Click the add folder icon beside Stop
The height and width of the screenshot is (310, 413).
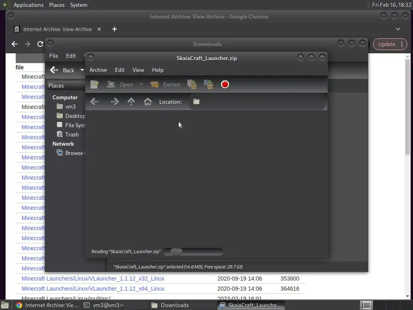(x=209, y=85)
